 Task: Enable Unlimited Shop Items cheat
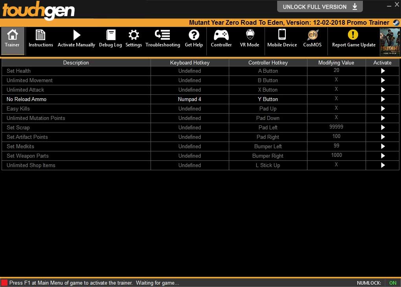point(383,166)
